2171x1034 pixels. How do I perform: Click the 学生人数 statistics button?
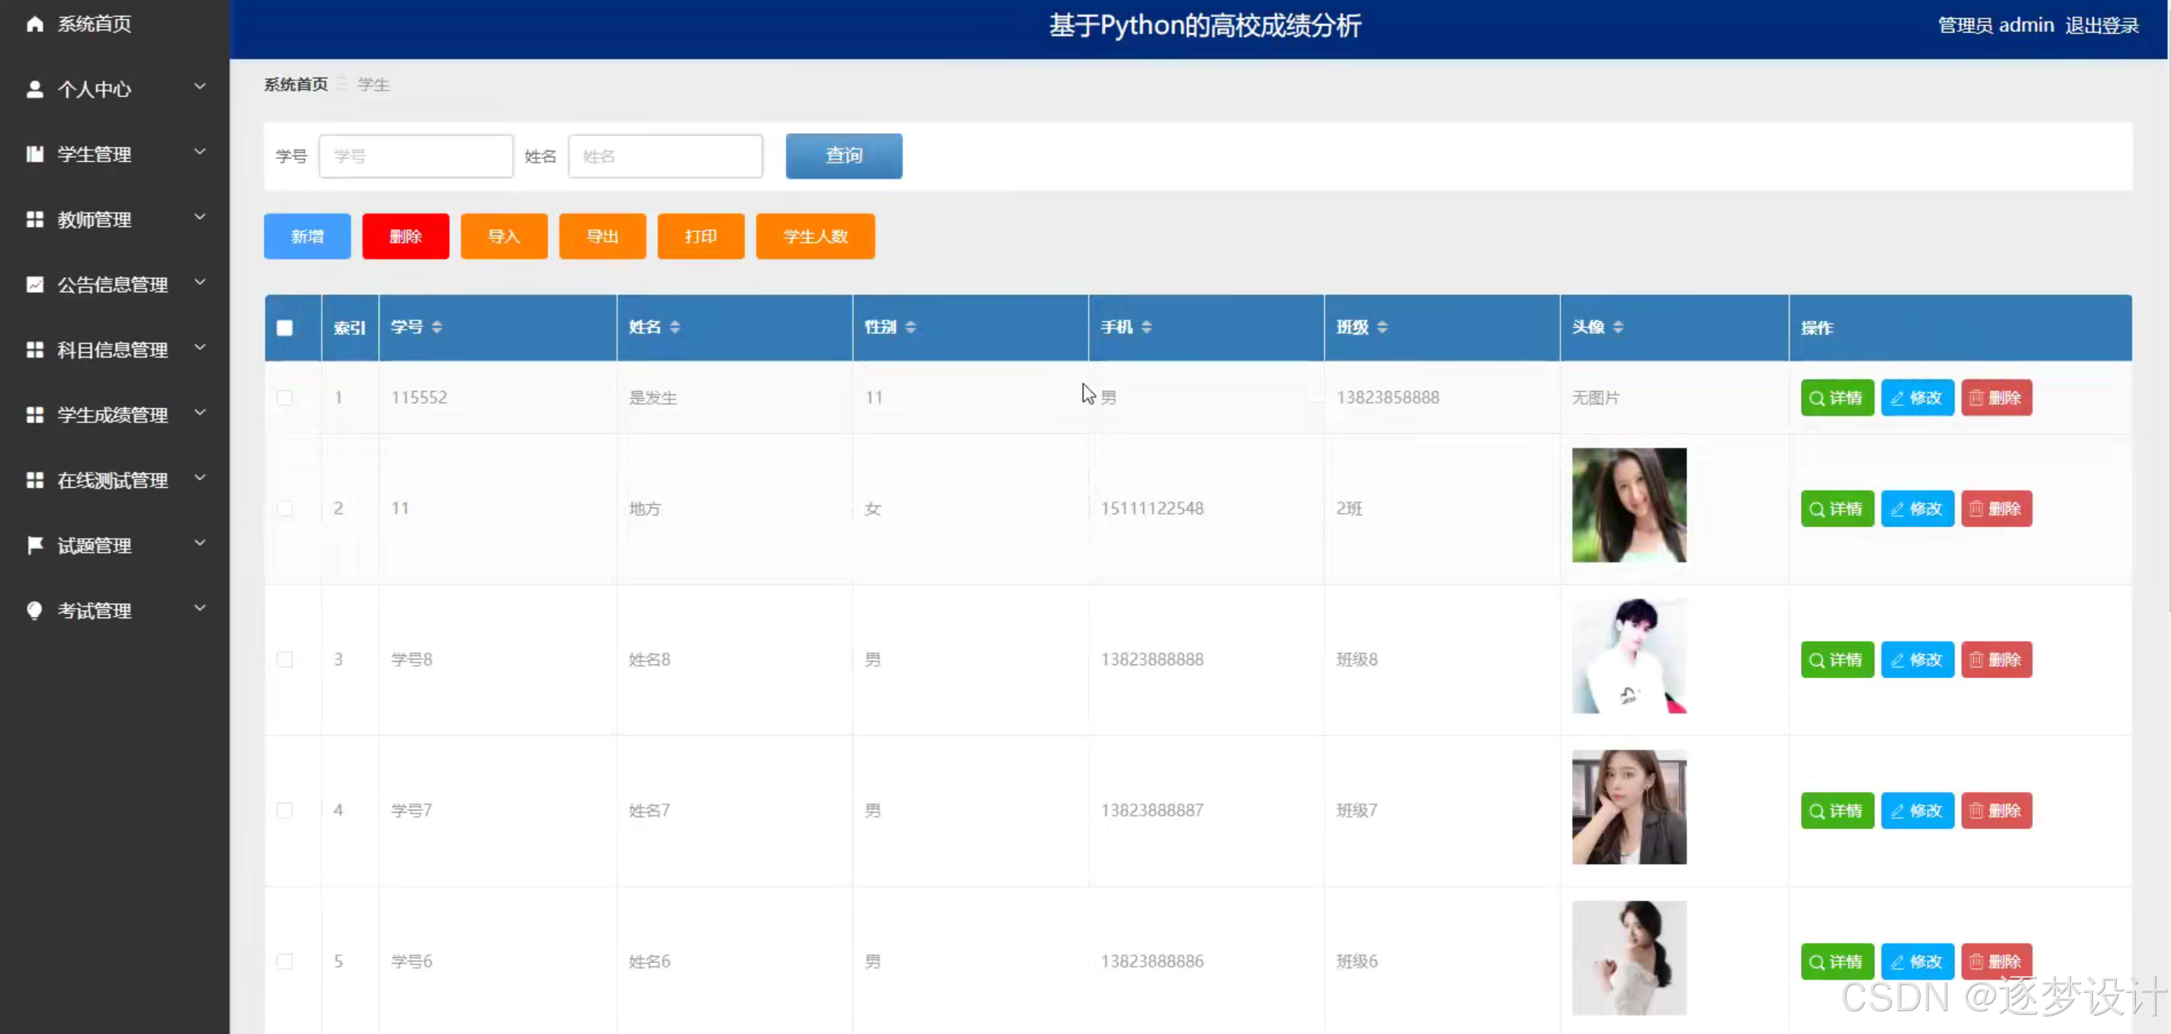point(816,236)
